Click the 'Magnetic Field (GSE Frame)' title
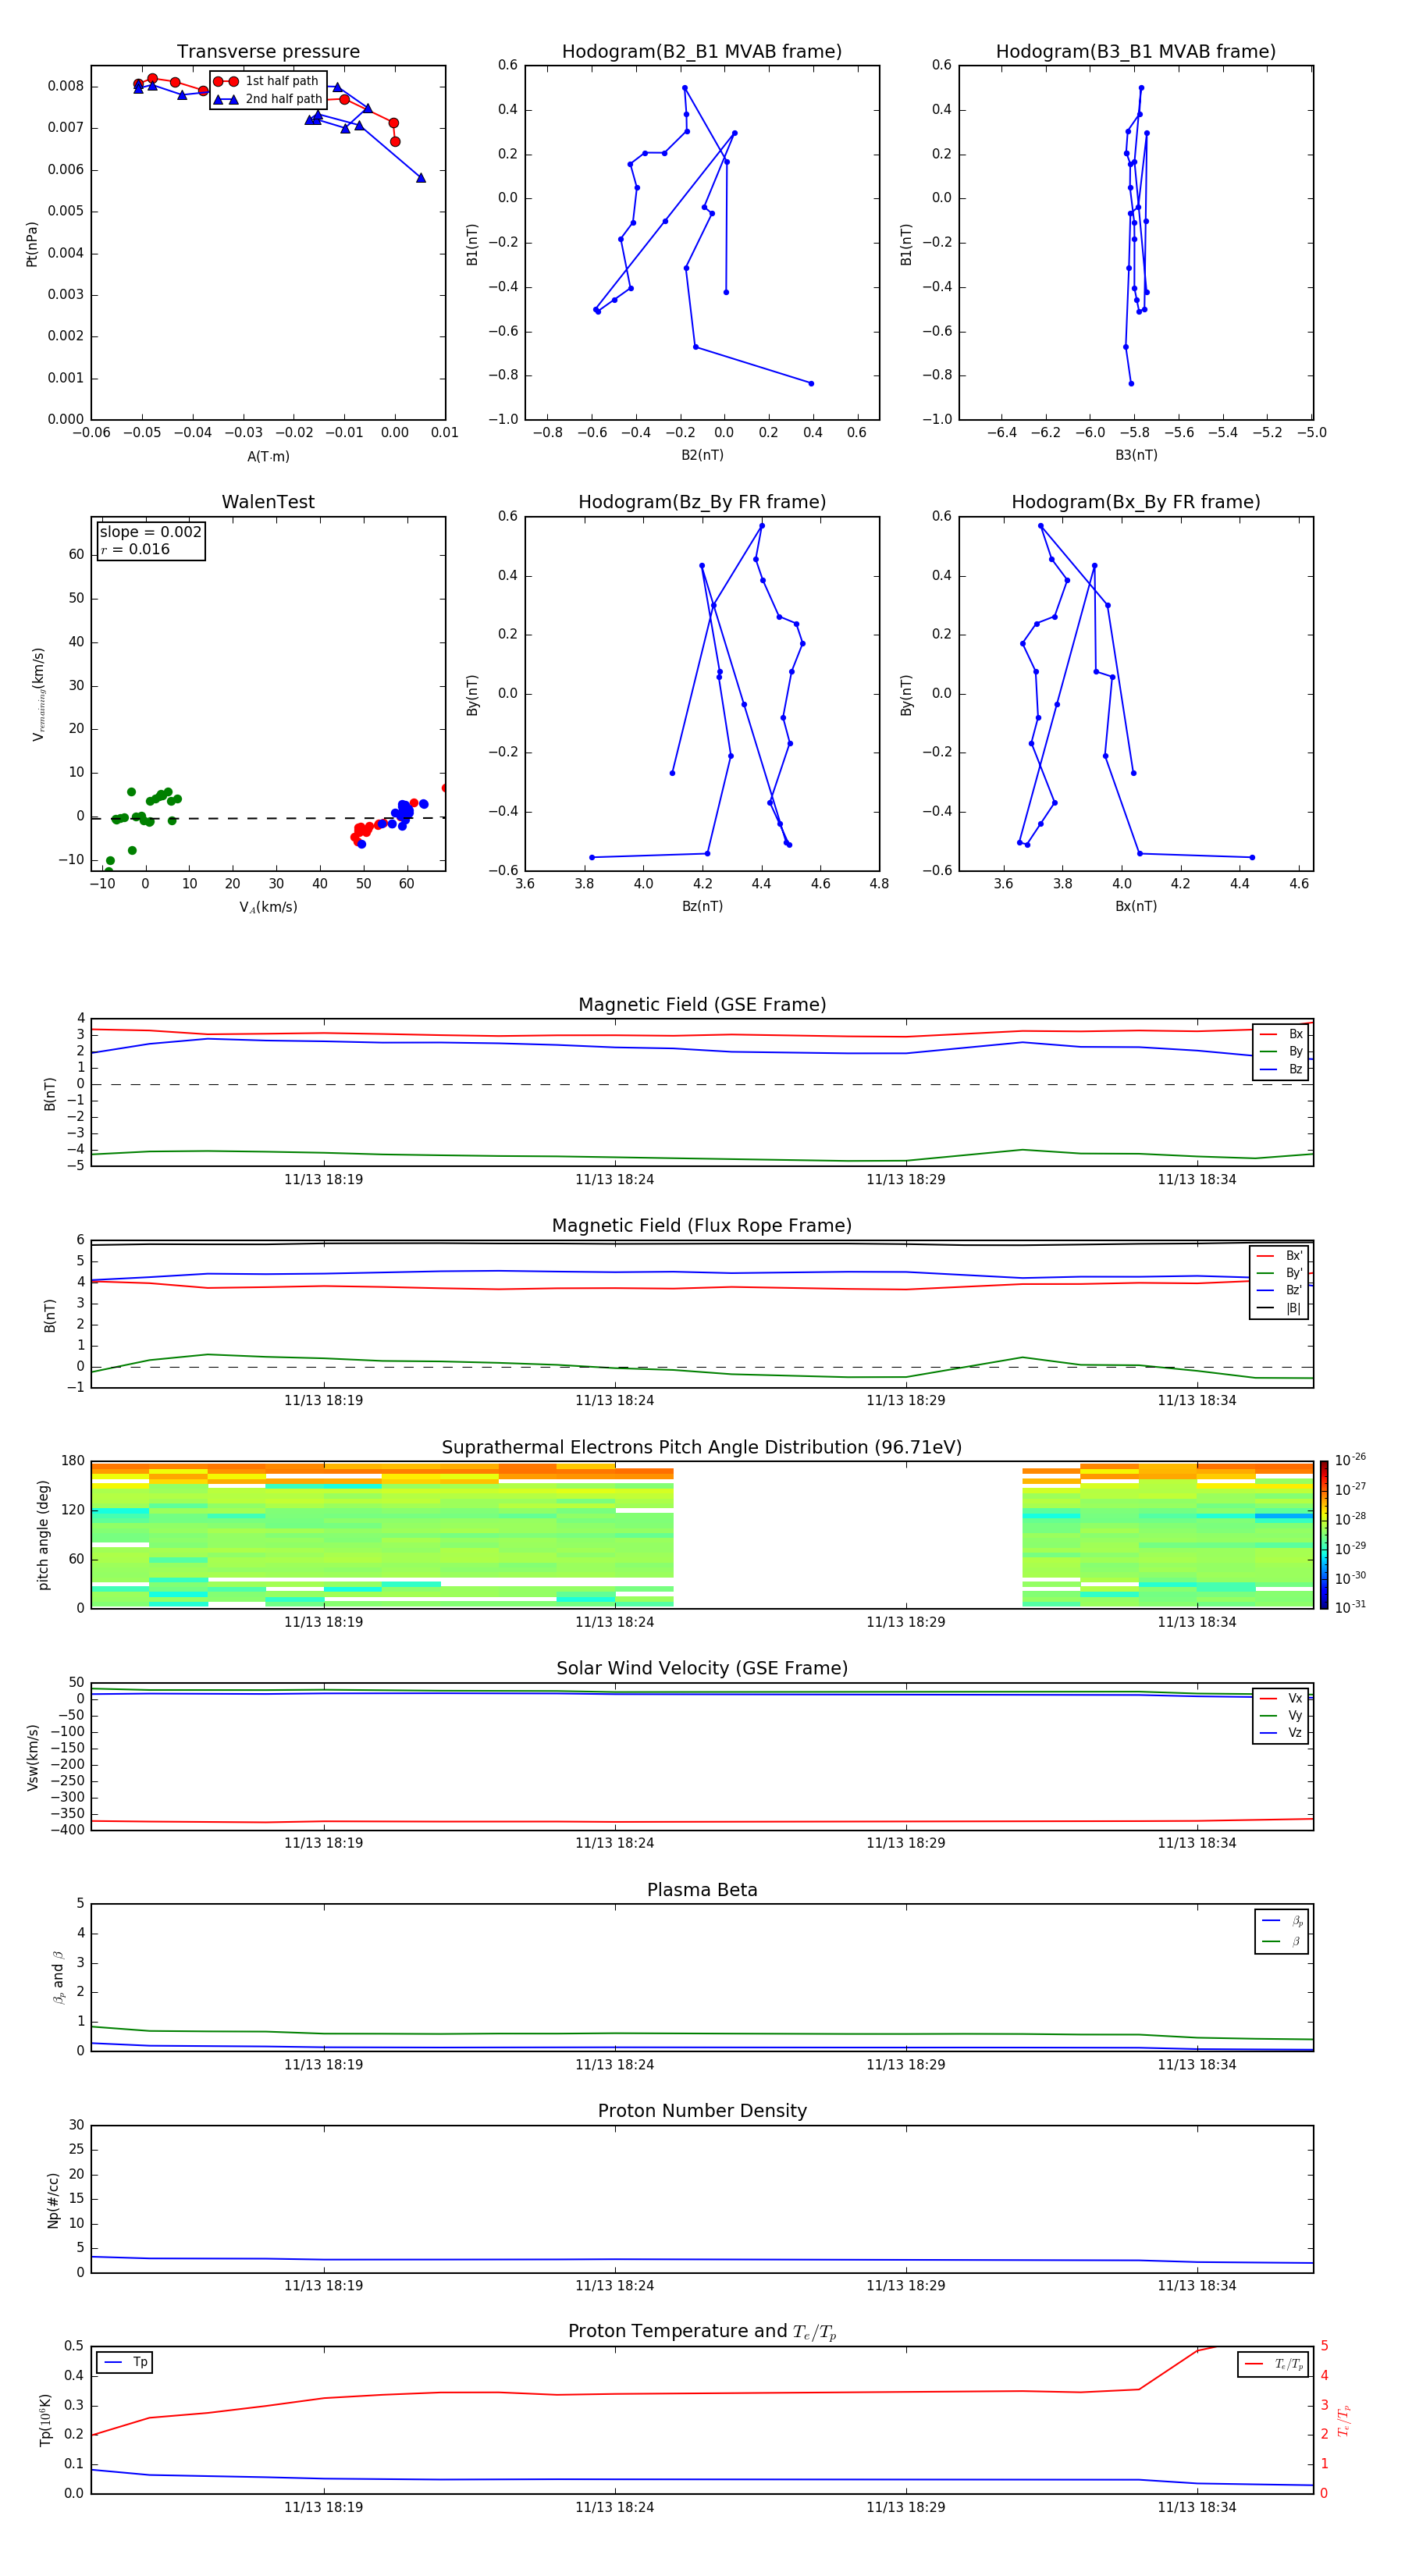The image size is (1405, 2576). click(702, 1005)
